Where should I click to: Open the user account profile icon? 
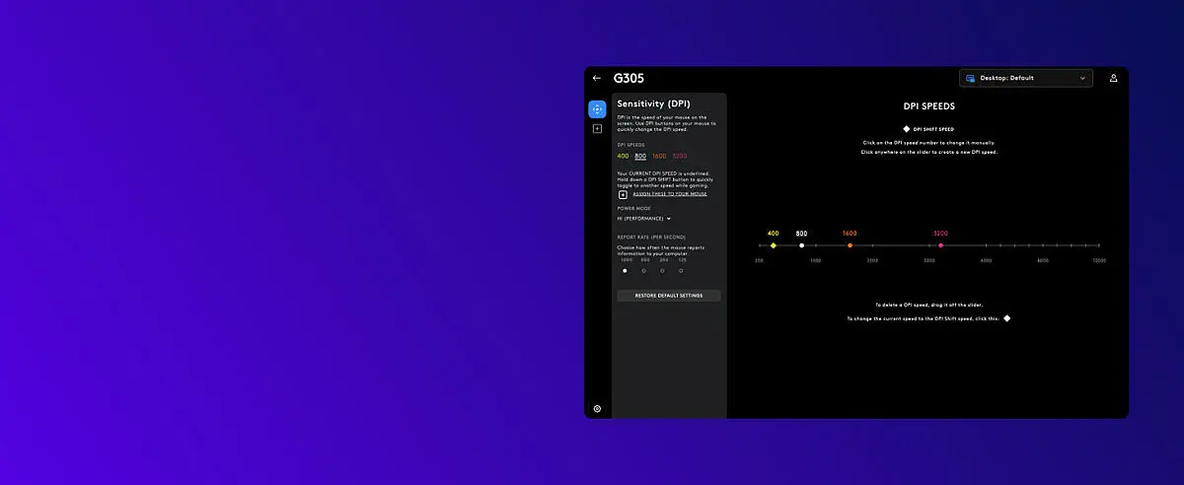pyautogui.click(x=1113, y=78)
